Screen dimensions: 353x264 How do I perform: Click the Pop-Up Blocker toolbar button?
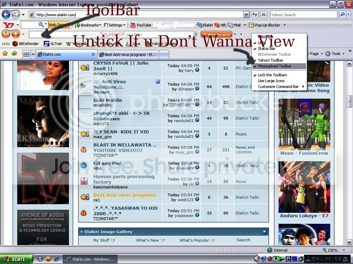click(x=264, y=25)
